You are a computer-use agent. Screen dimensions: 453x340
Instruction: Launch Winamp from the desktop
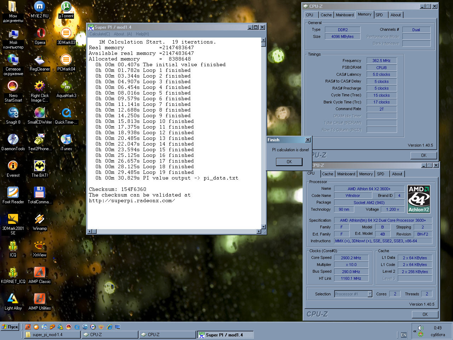coord(40,222)
